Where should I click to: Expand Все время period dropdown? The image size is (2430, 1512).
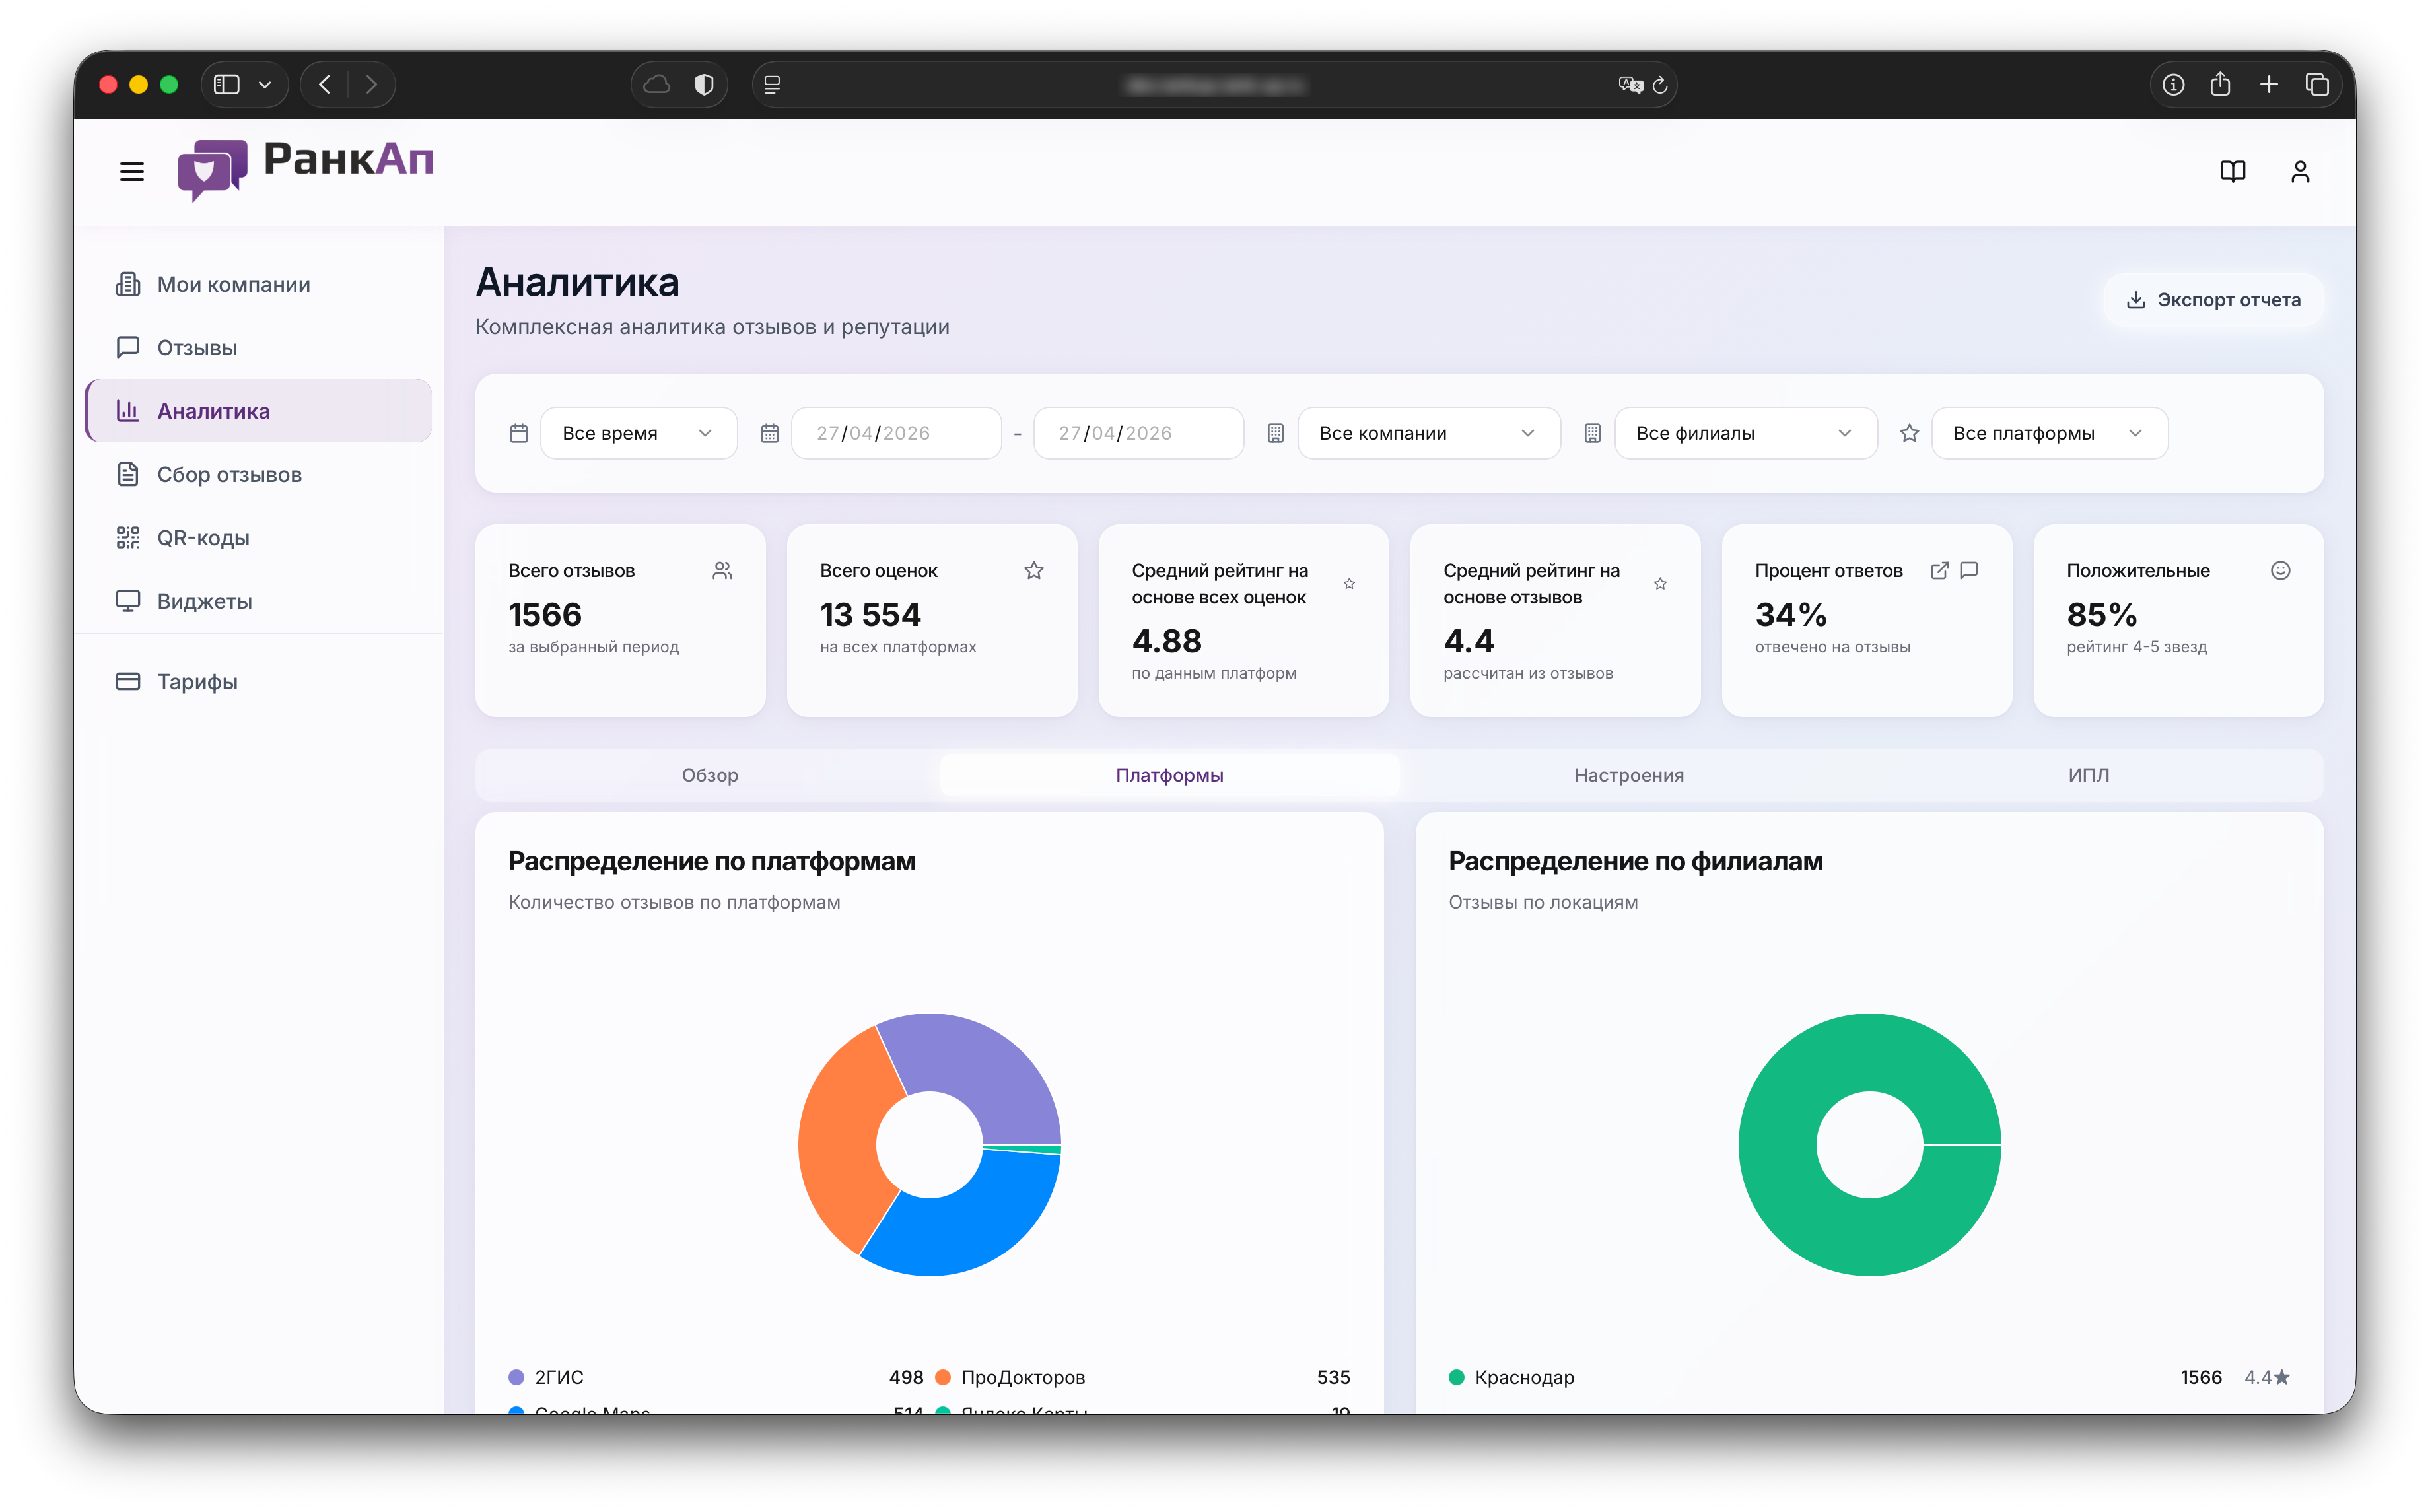point(638,433)
